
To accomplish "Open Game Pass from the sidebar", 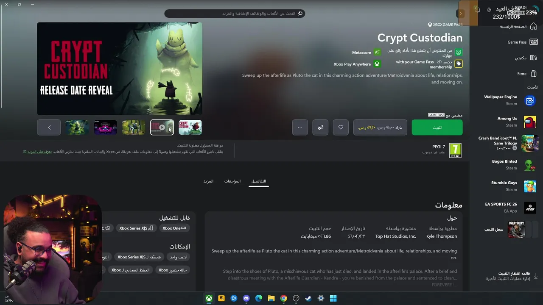I will 523,42.
